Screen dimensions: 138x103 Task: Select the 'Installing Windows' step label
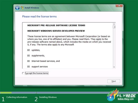click(48, 97)
